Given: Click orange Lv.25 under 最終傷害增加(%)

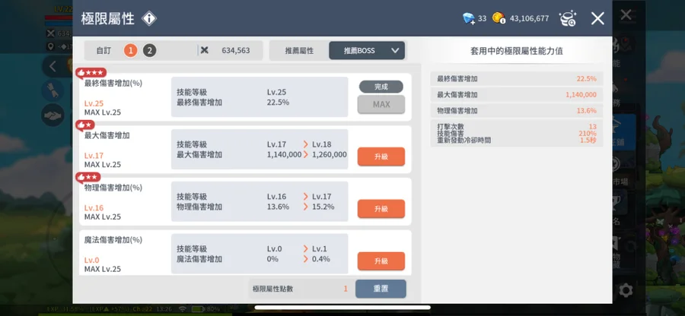Looking at the screenshot, I should tap(94, 103).
